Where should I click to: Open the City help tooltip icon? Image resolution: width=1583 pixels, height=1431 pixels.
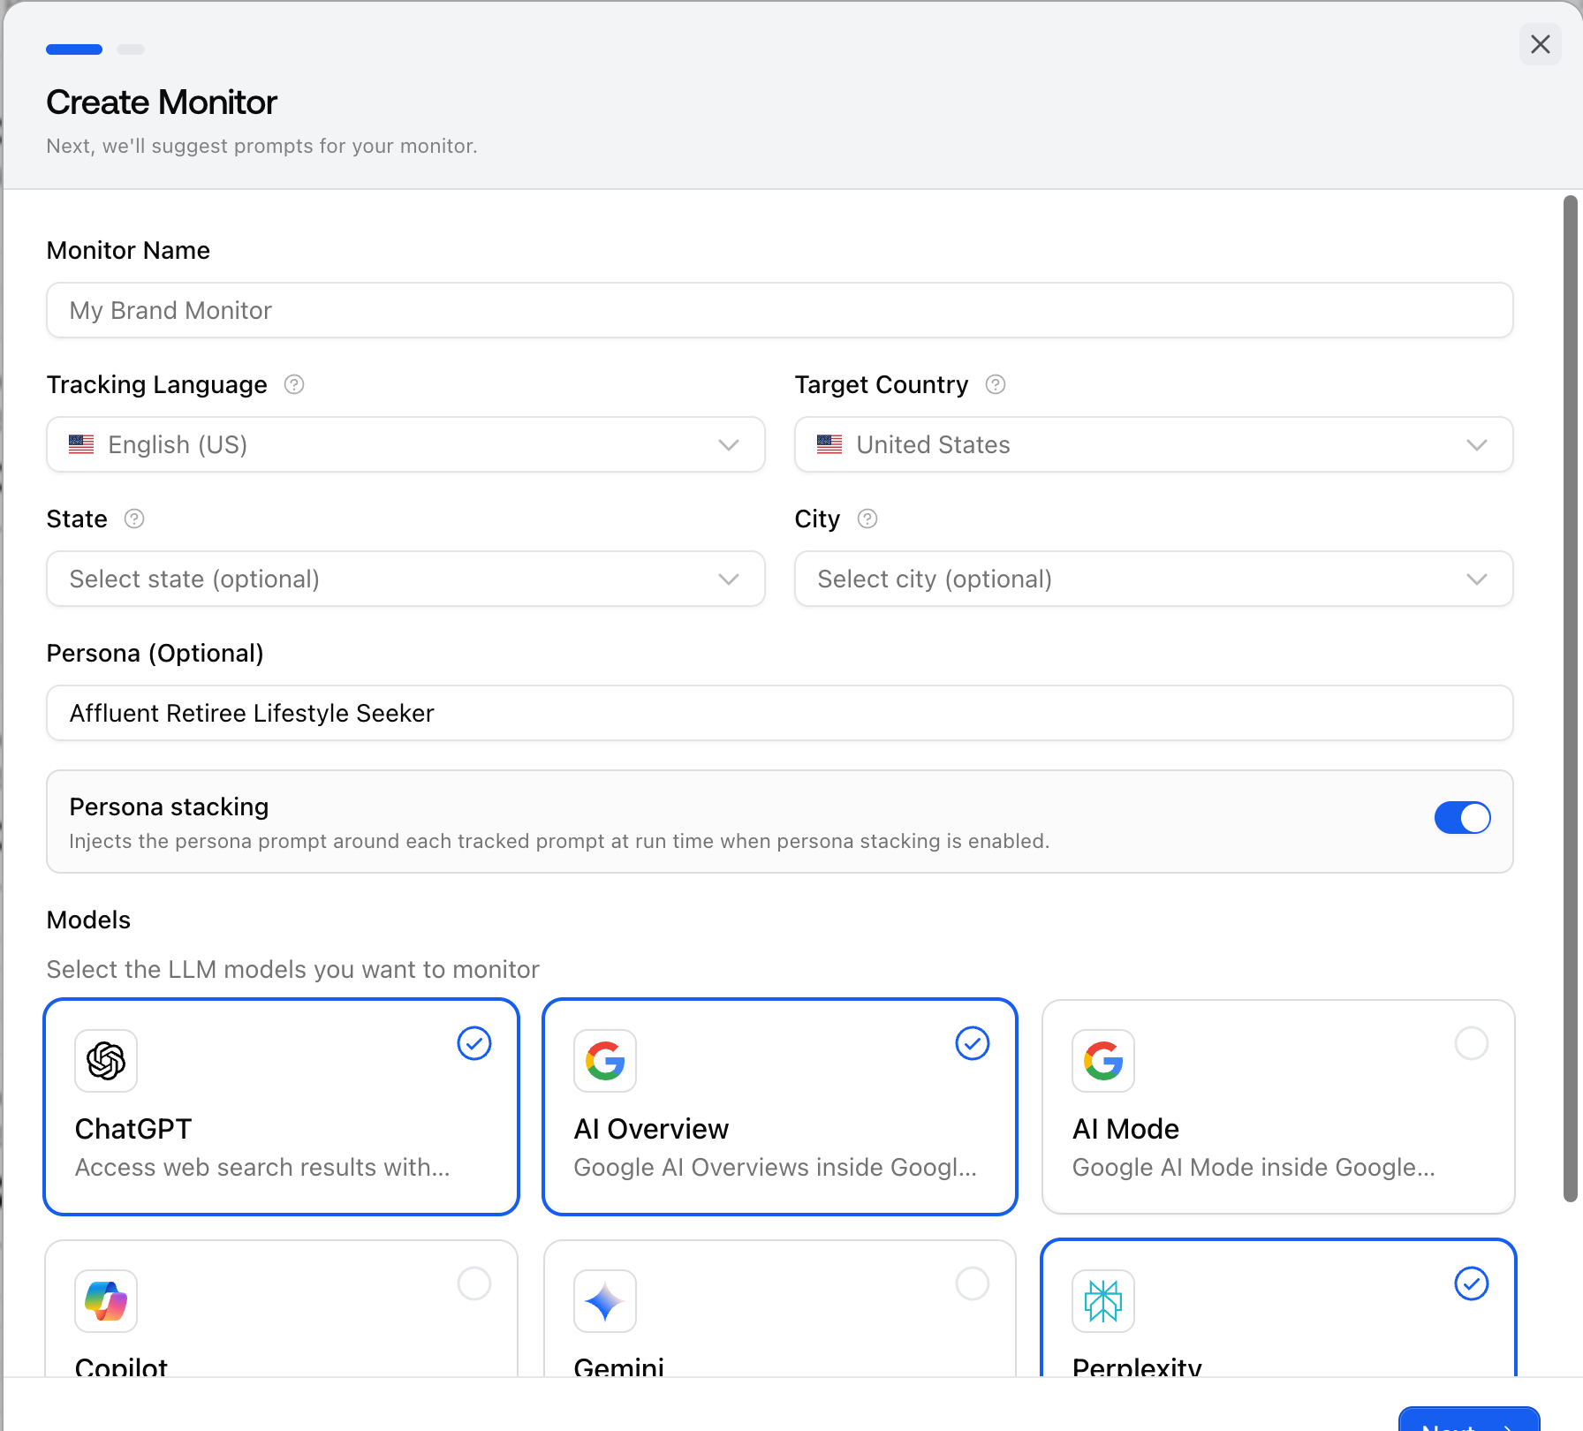[x=867, y=519]
